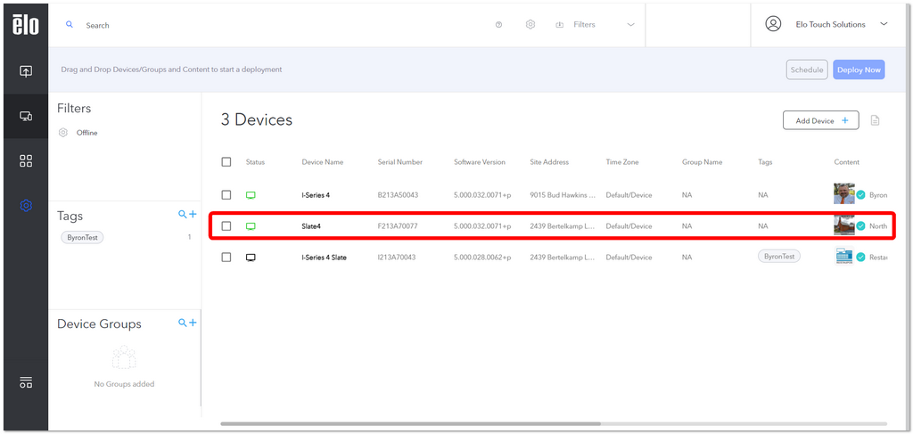Click the Deploy Now button

(x=859, y=70)
